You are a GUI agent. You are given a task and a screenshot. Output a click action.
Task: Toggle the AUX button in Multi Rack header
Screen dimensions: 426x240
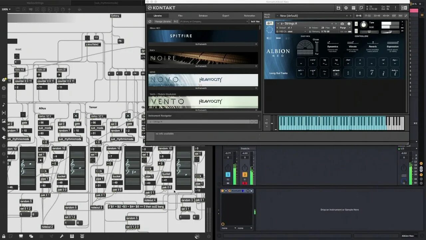(400, 16)
